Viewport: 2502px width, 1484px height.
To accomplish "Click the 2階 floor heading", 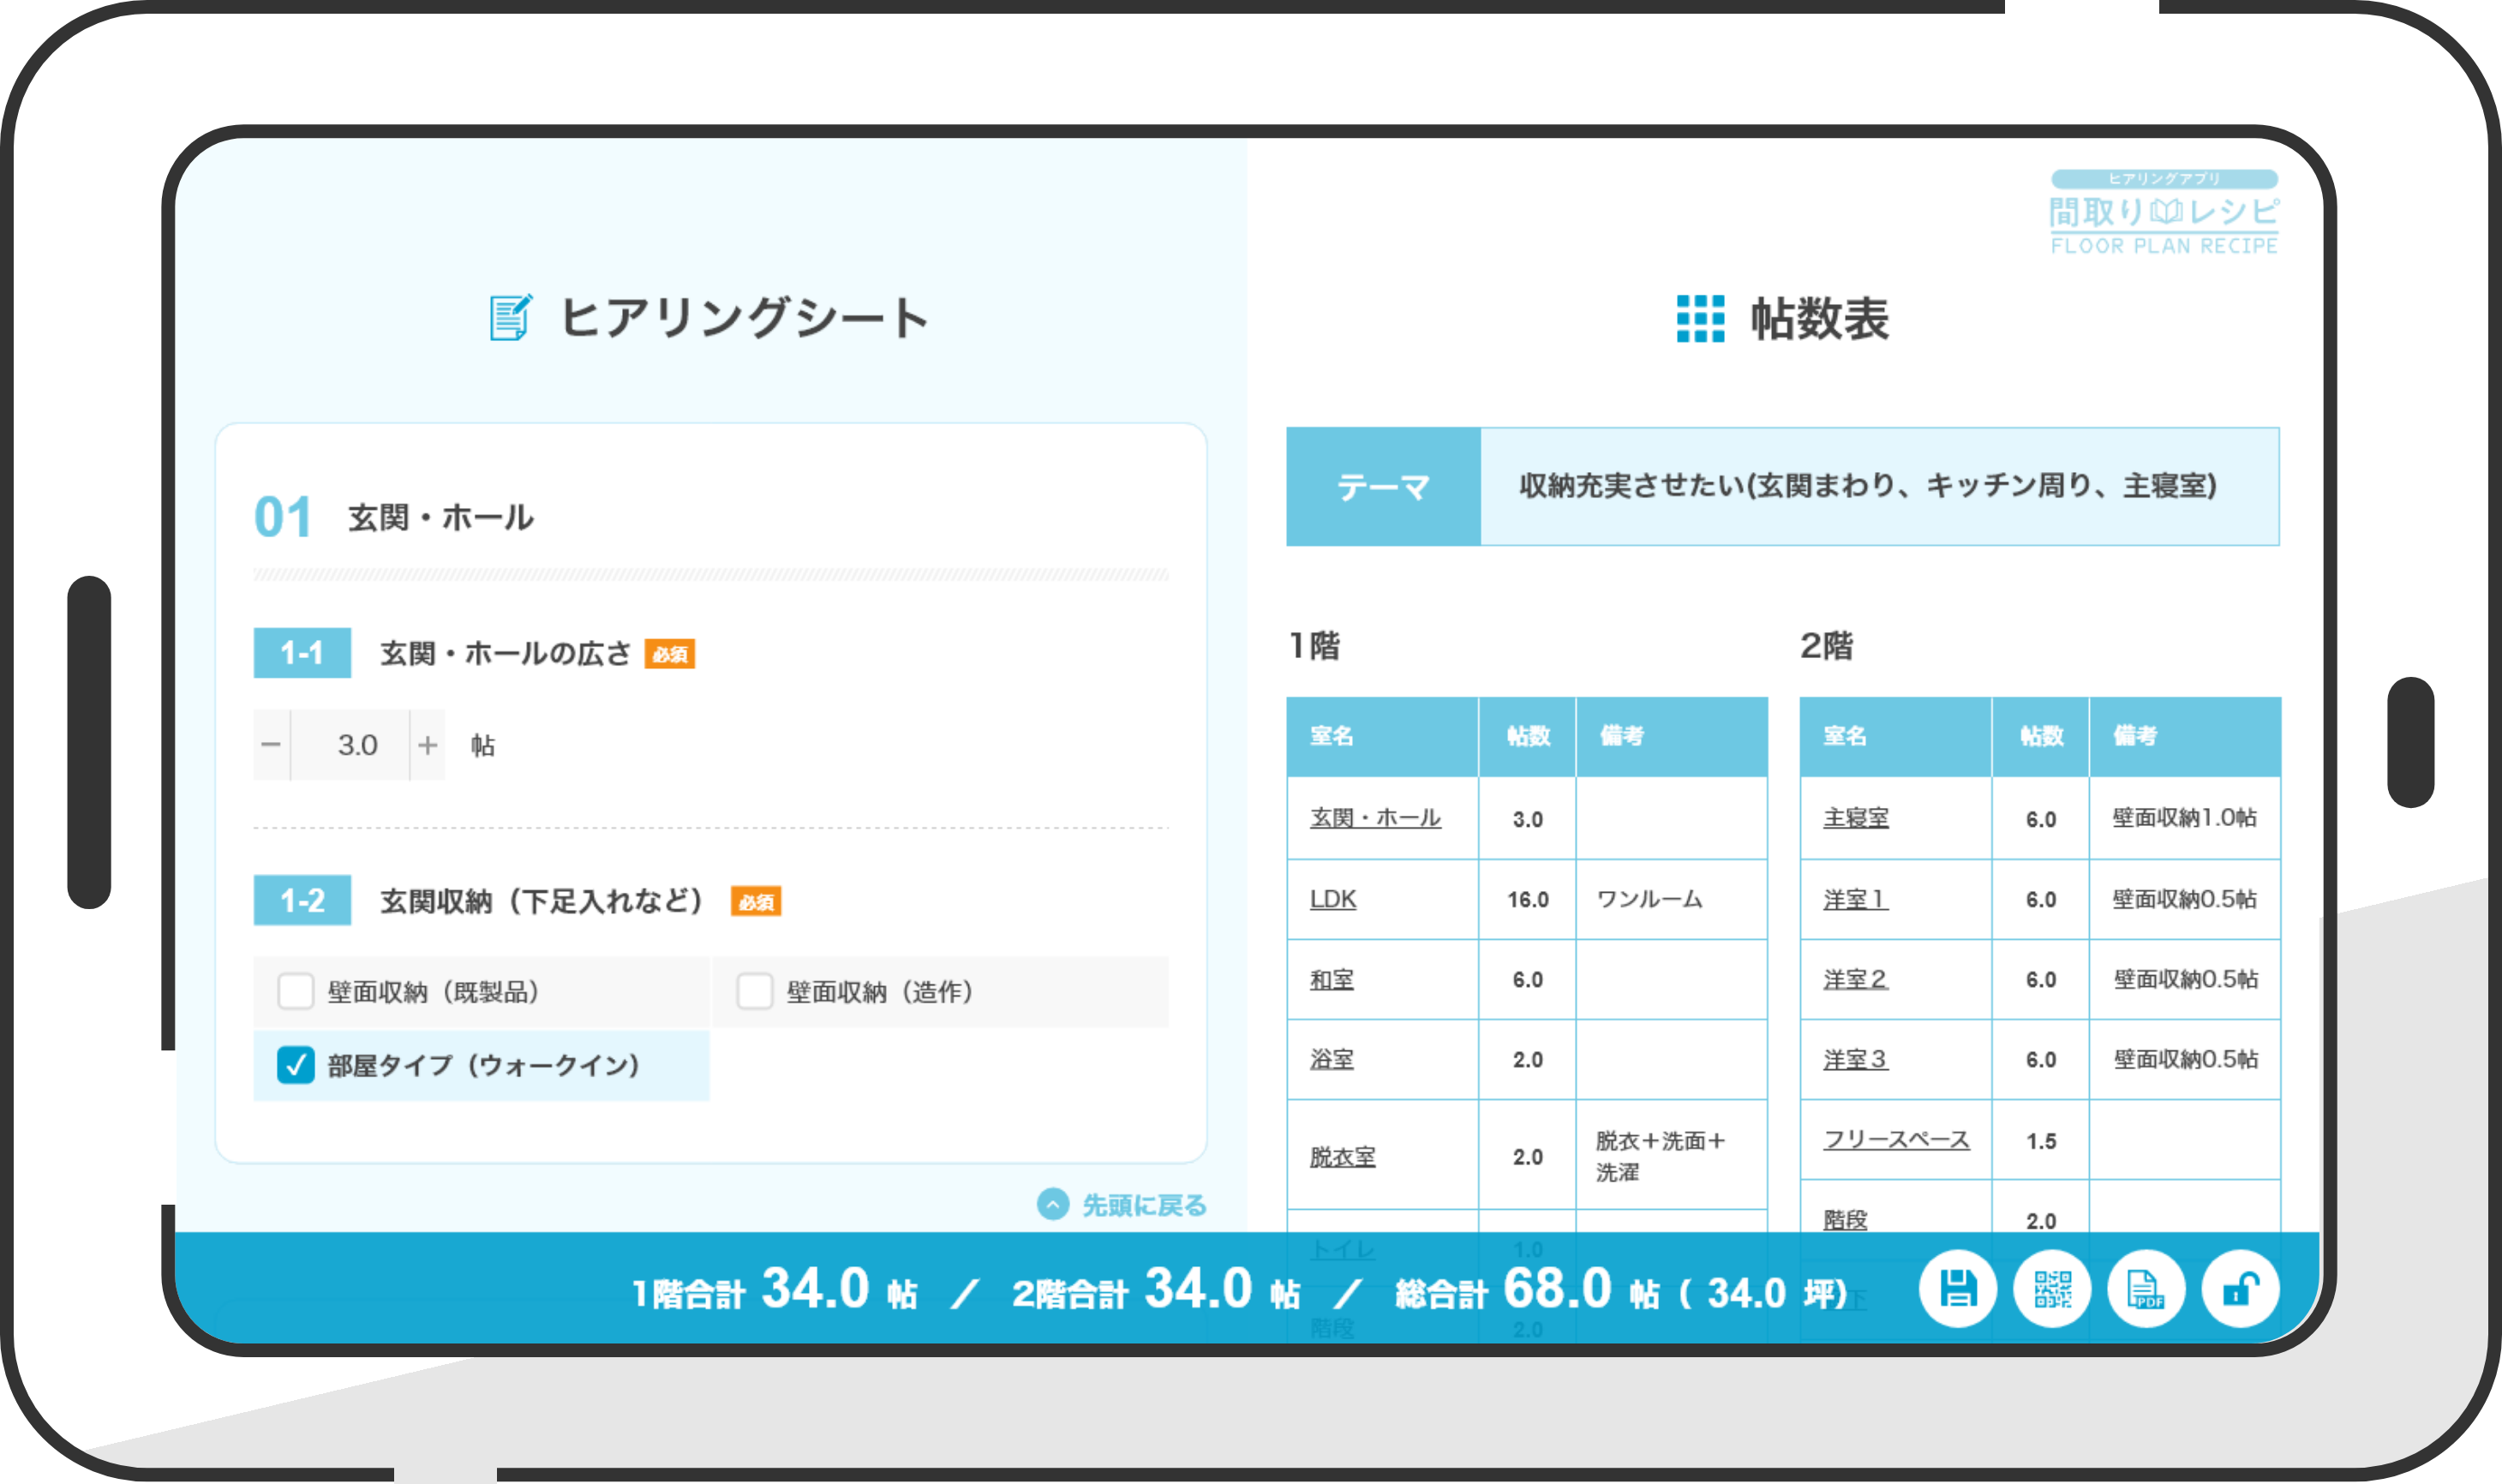I will 1827,646.
